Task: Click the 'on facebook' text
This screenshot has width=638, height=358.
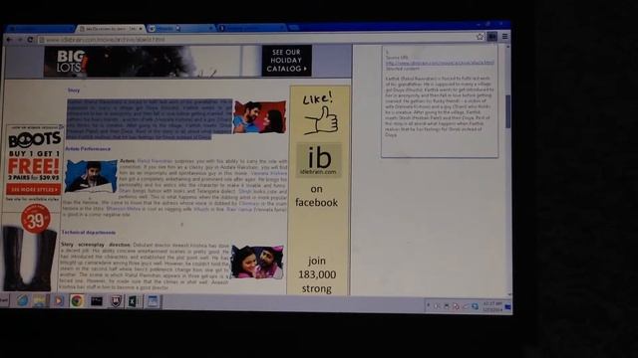Action: 317,196
